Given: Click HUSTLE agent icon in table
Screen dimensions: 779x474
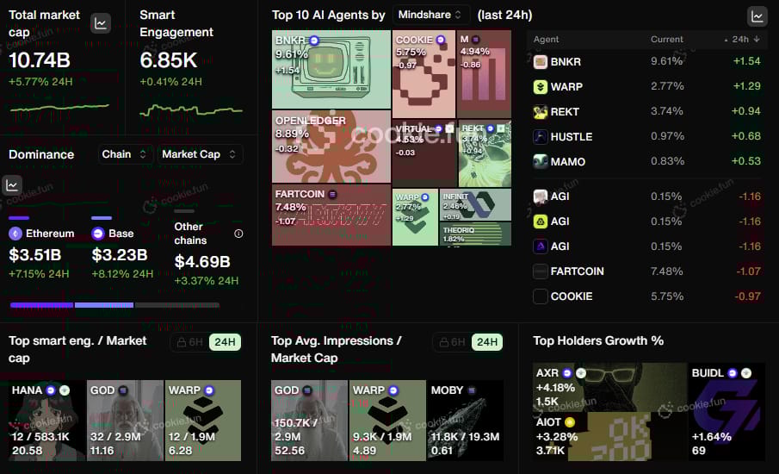Looking at the screenshot, I should click(540, 136).
